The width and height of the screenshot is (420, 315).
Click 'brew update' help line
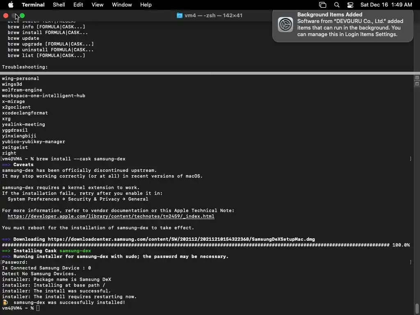pos(23,38)
